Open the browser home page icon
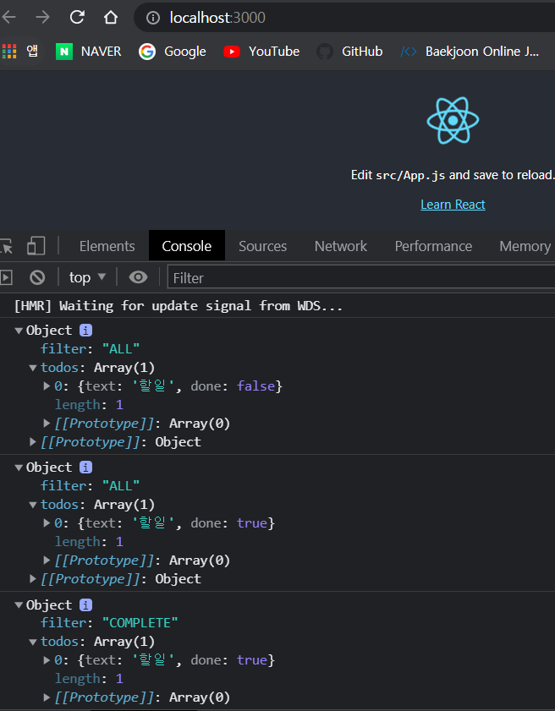Image resolution: width=555 pixels, height=711 pixels. 111,17
